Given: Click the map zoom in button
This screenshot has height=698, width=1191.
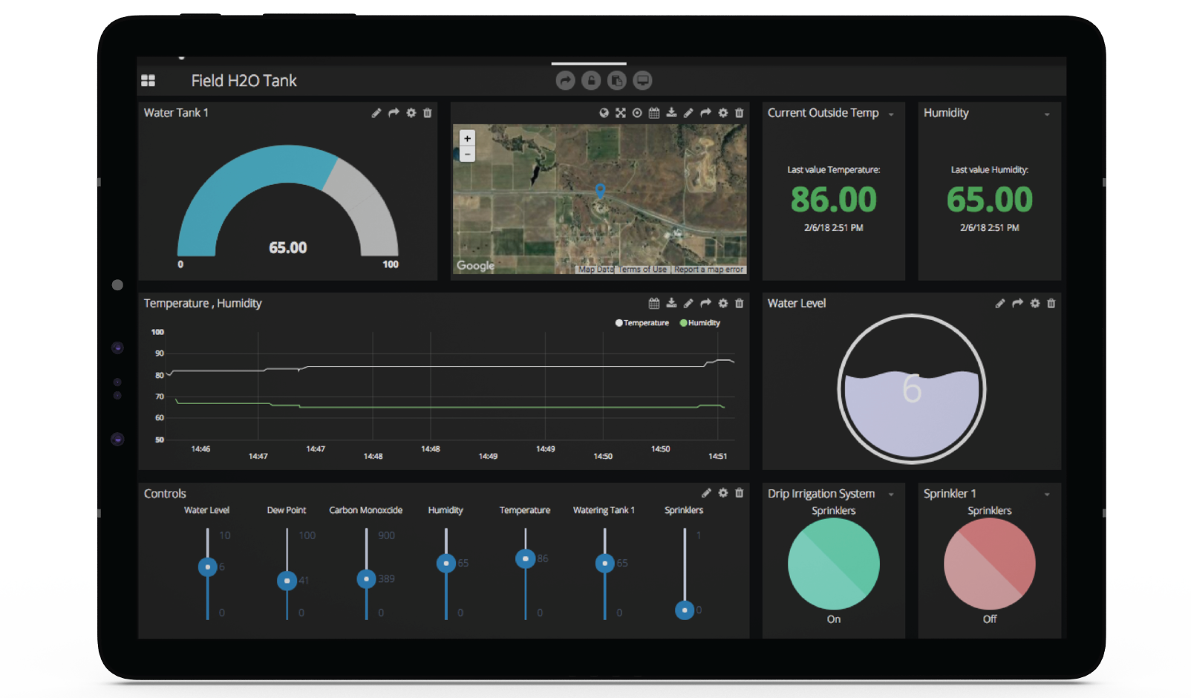Looking at the screenshot, I should 467,137.
